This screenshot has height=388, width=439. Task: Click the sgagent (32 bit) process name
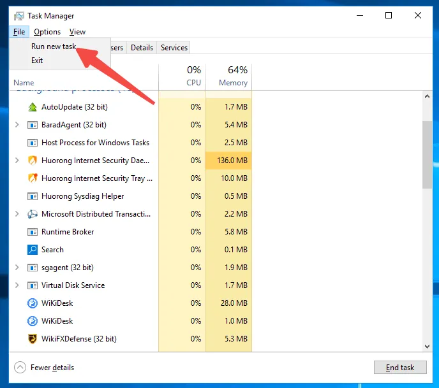point(68,268)
